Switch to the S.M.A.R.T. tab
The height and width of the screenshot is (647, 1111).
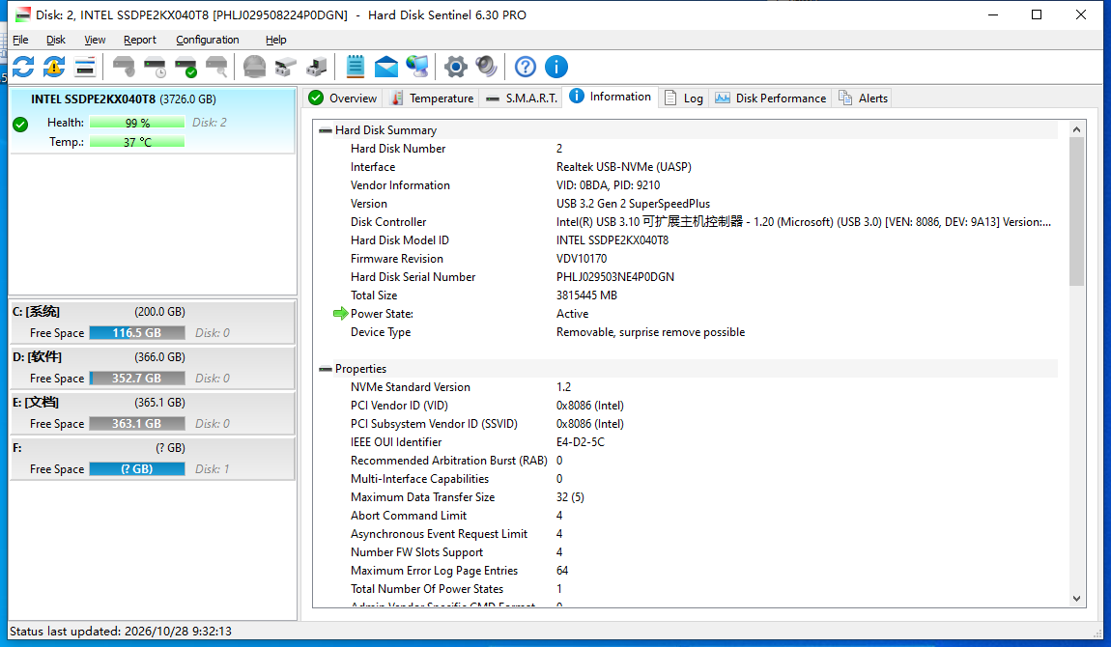pos(522,98)
